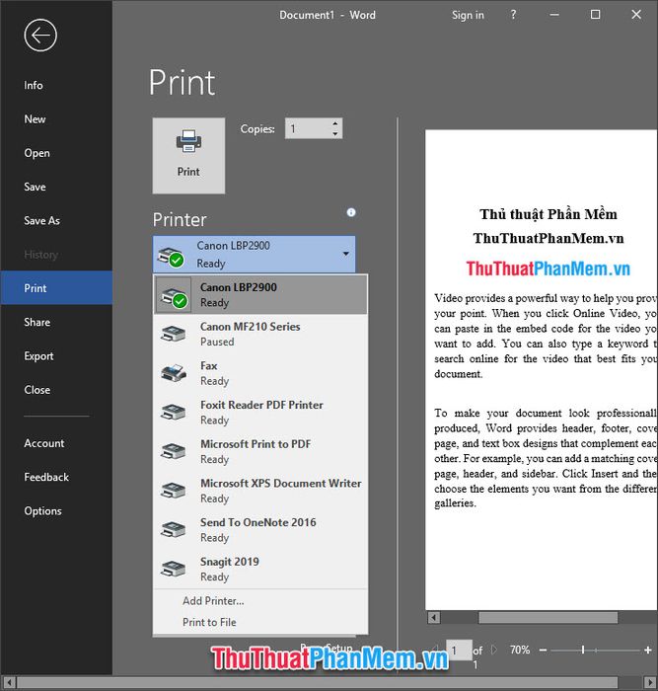Open the Info tab

tap(56, 85)
